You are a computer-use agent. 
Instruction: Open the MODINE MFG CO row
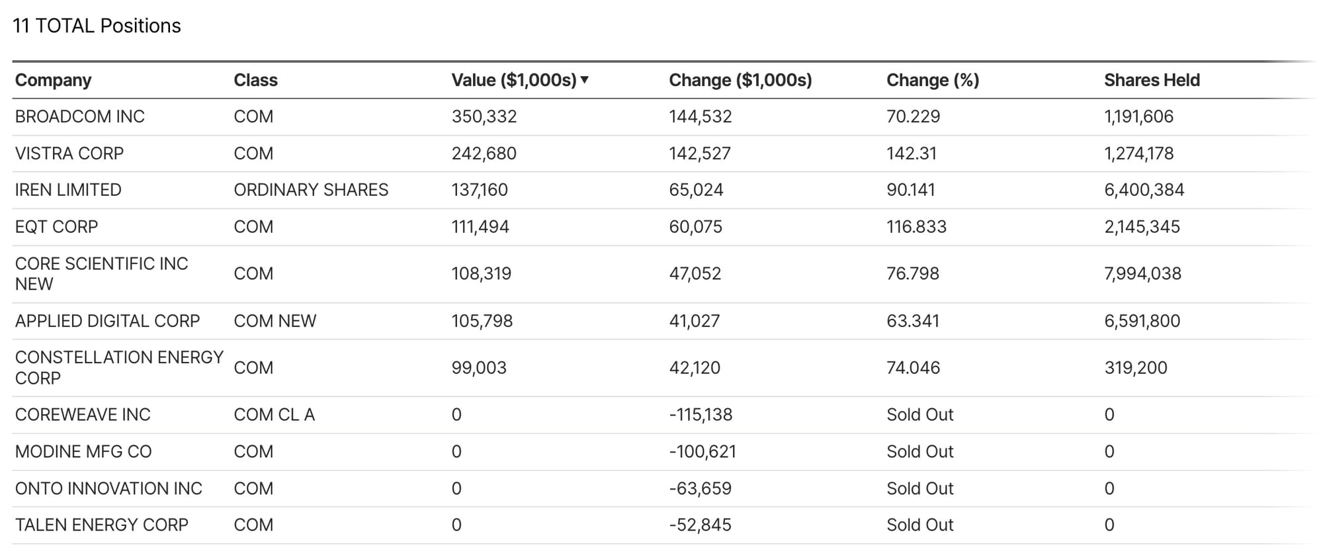[83, 452]
